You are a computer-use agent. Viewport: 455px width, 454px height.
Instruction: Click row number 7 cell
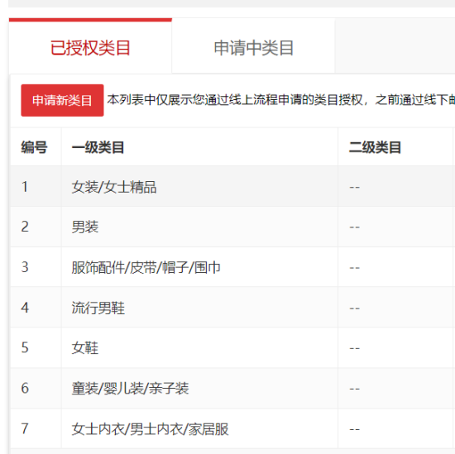pyautogui.click(x=36, y=428)
